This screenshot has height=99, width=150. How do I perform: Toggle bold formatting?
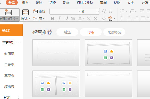click(x=53, y=18)
